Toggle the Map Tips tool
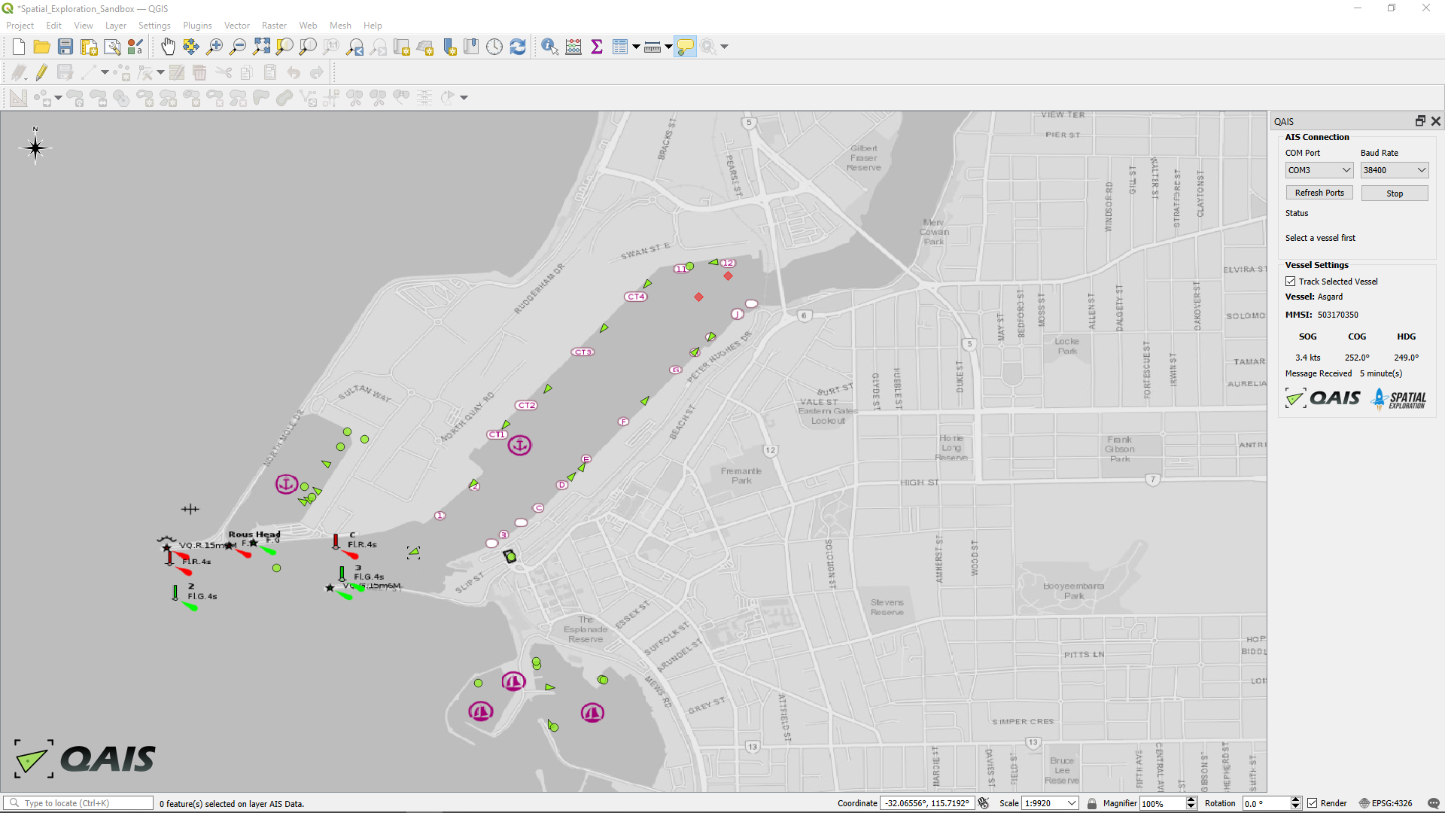Screen dimensions: 1445x813 tap(685, 47)
